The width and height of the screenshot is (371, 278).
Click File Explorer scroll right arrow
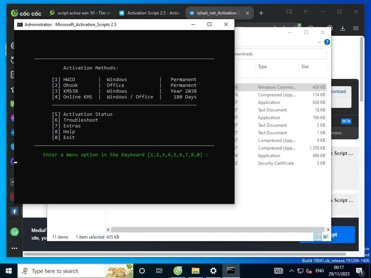tap(328, 229)
